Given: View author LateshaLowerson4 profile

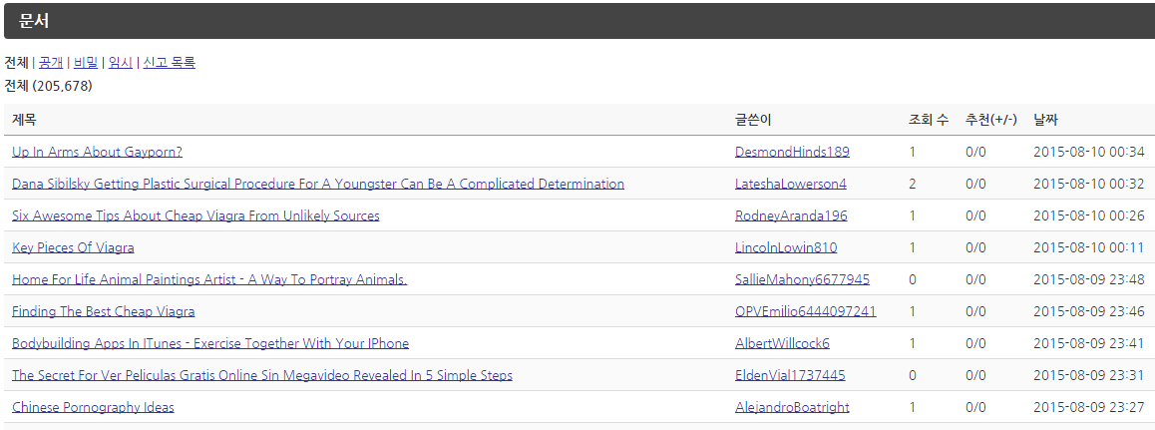Looking at the screenshot, I should pyautogui.click(x=790, y=184).
